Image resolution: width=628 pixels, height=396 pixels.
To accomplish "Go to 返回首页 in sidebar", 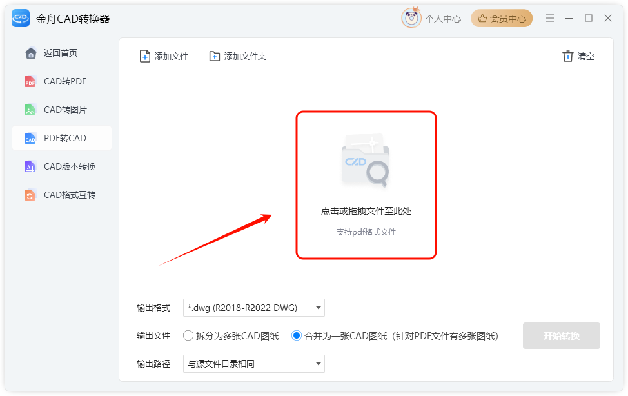I will 62,53.
